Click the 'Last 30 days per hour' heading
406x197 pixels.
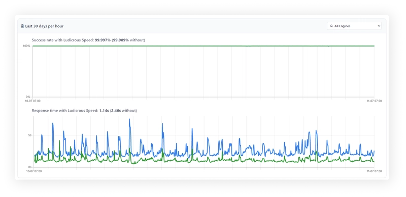click(x=44, y=26)
